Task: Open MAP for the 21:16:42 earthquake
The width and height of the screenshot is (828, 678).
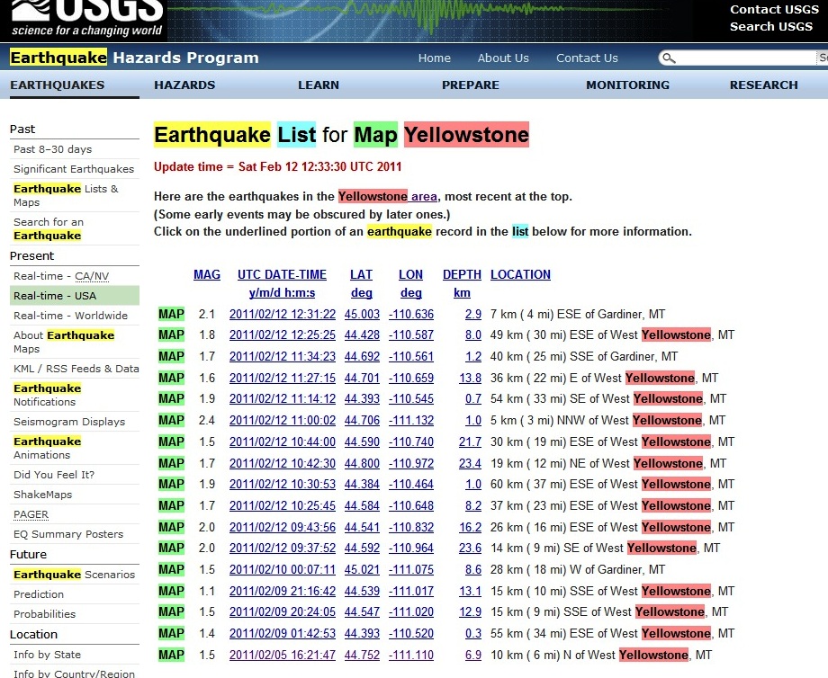Action: point(172,592)
